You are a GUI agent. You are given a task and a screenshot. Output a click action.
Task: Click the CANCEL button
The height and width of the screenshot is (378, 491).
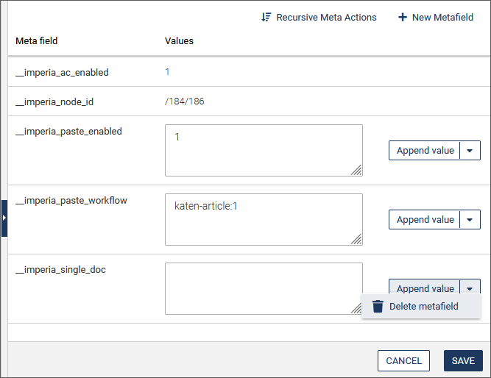tap(403, 361)
